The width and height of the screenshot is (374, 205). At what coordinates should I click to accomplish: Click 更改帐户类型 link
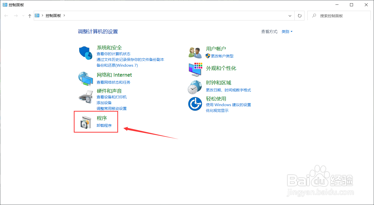[x=222, y=56]
